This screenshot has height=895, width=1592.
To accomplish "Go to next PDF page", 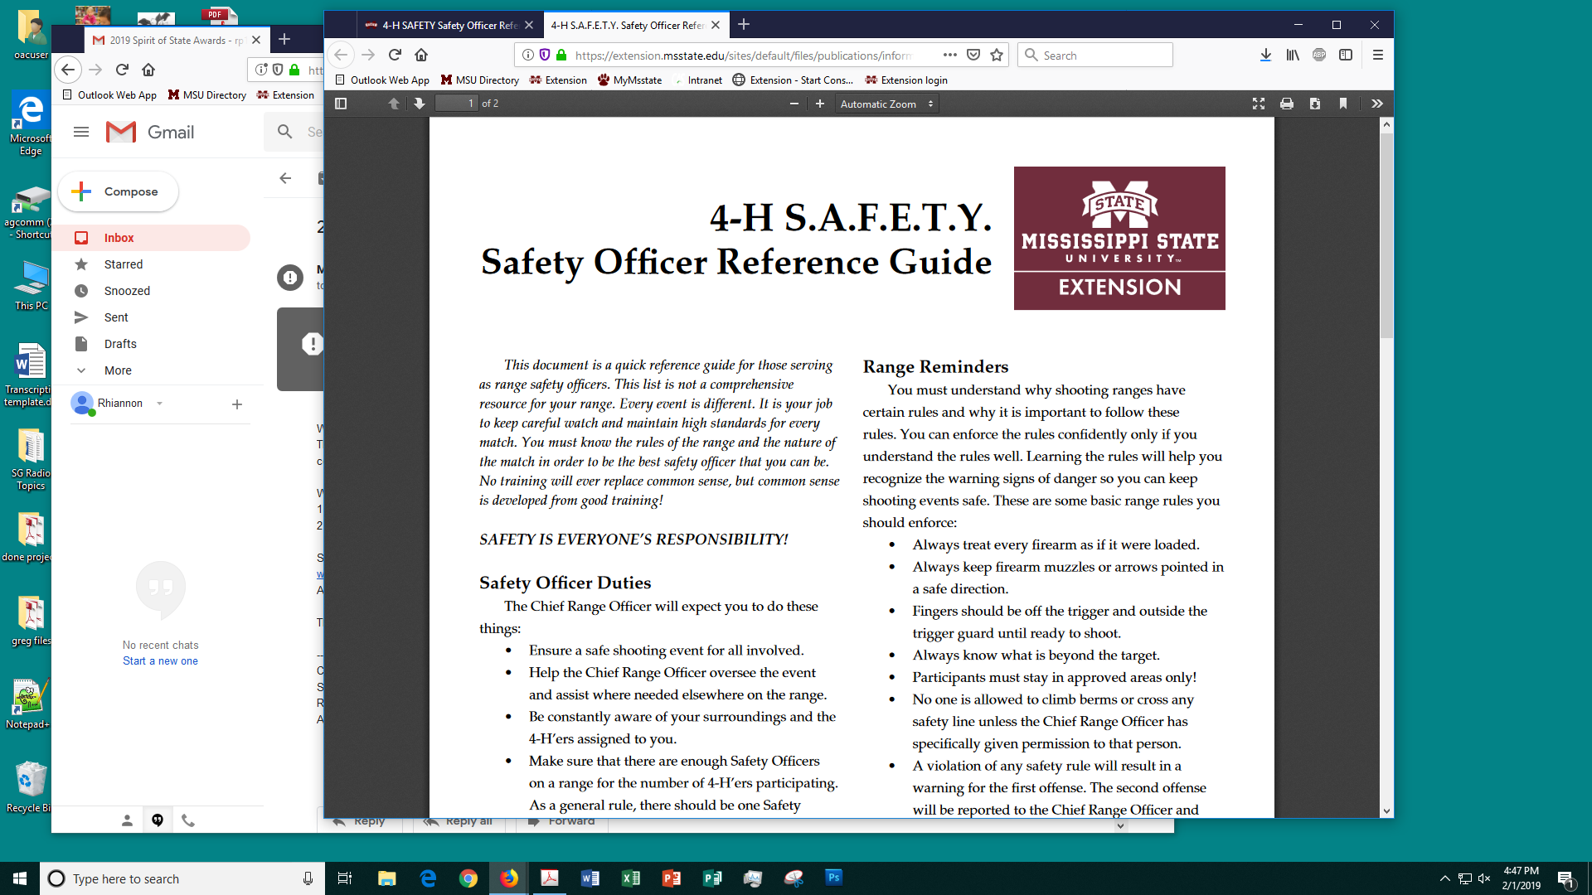I will tap(419, 104).
